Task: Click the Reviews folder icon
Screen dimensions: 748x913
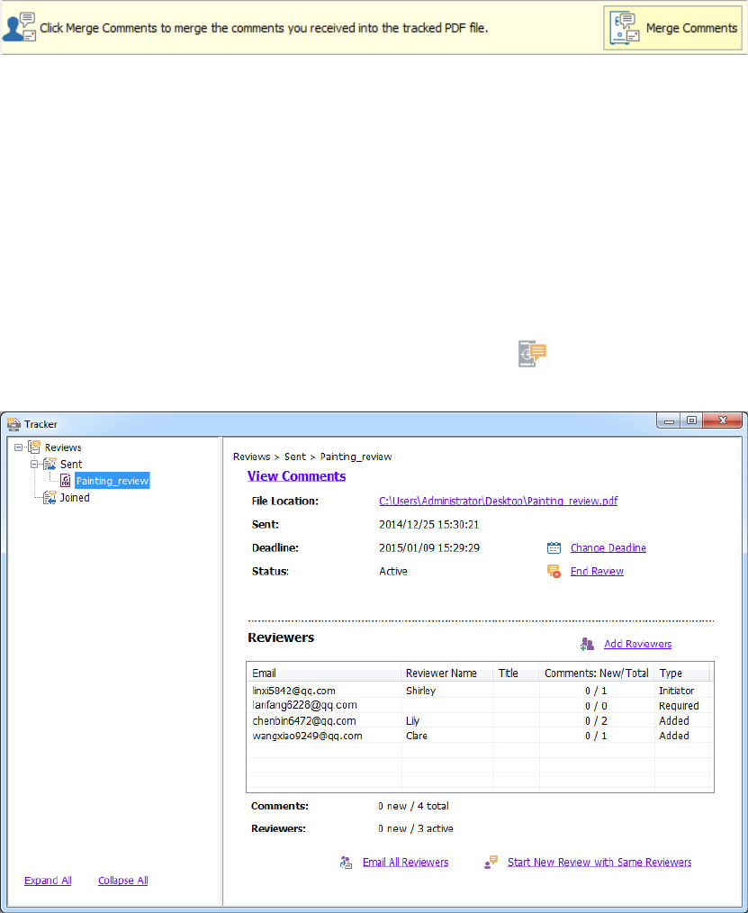Action: point(34,447)
